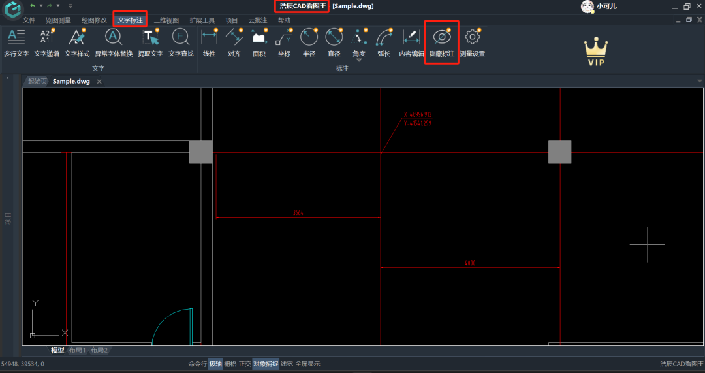Open the 文件 menu
Screen dimensions: 705x373
coord(29,20)
